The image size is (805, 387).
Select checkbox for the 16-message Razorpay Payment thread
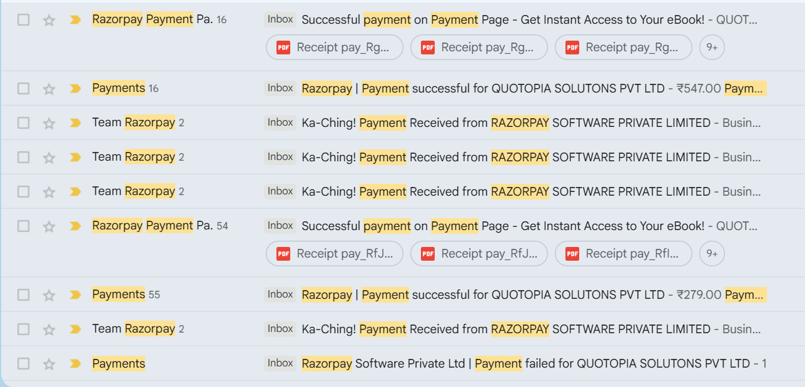[x=23, y=20]
